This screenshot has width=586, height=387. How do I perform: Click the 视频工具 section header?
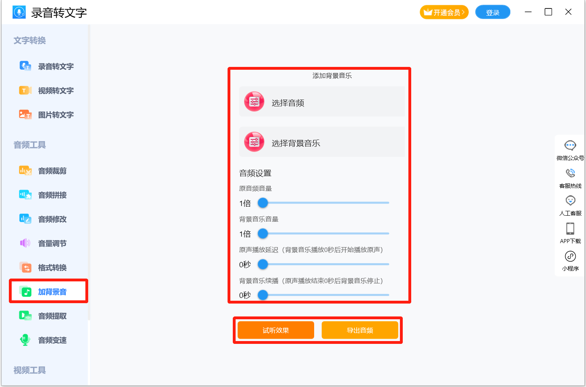coord(30,370)
